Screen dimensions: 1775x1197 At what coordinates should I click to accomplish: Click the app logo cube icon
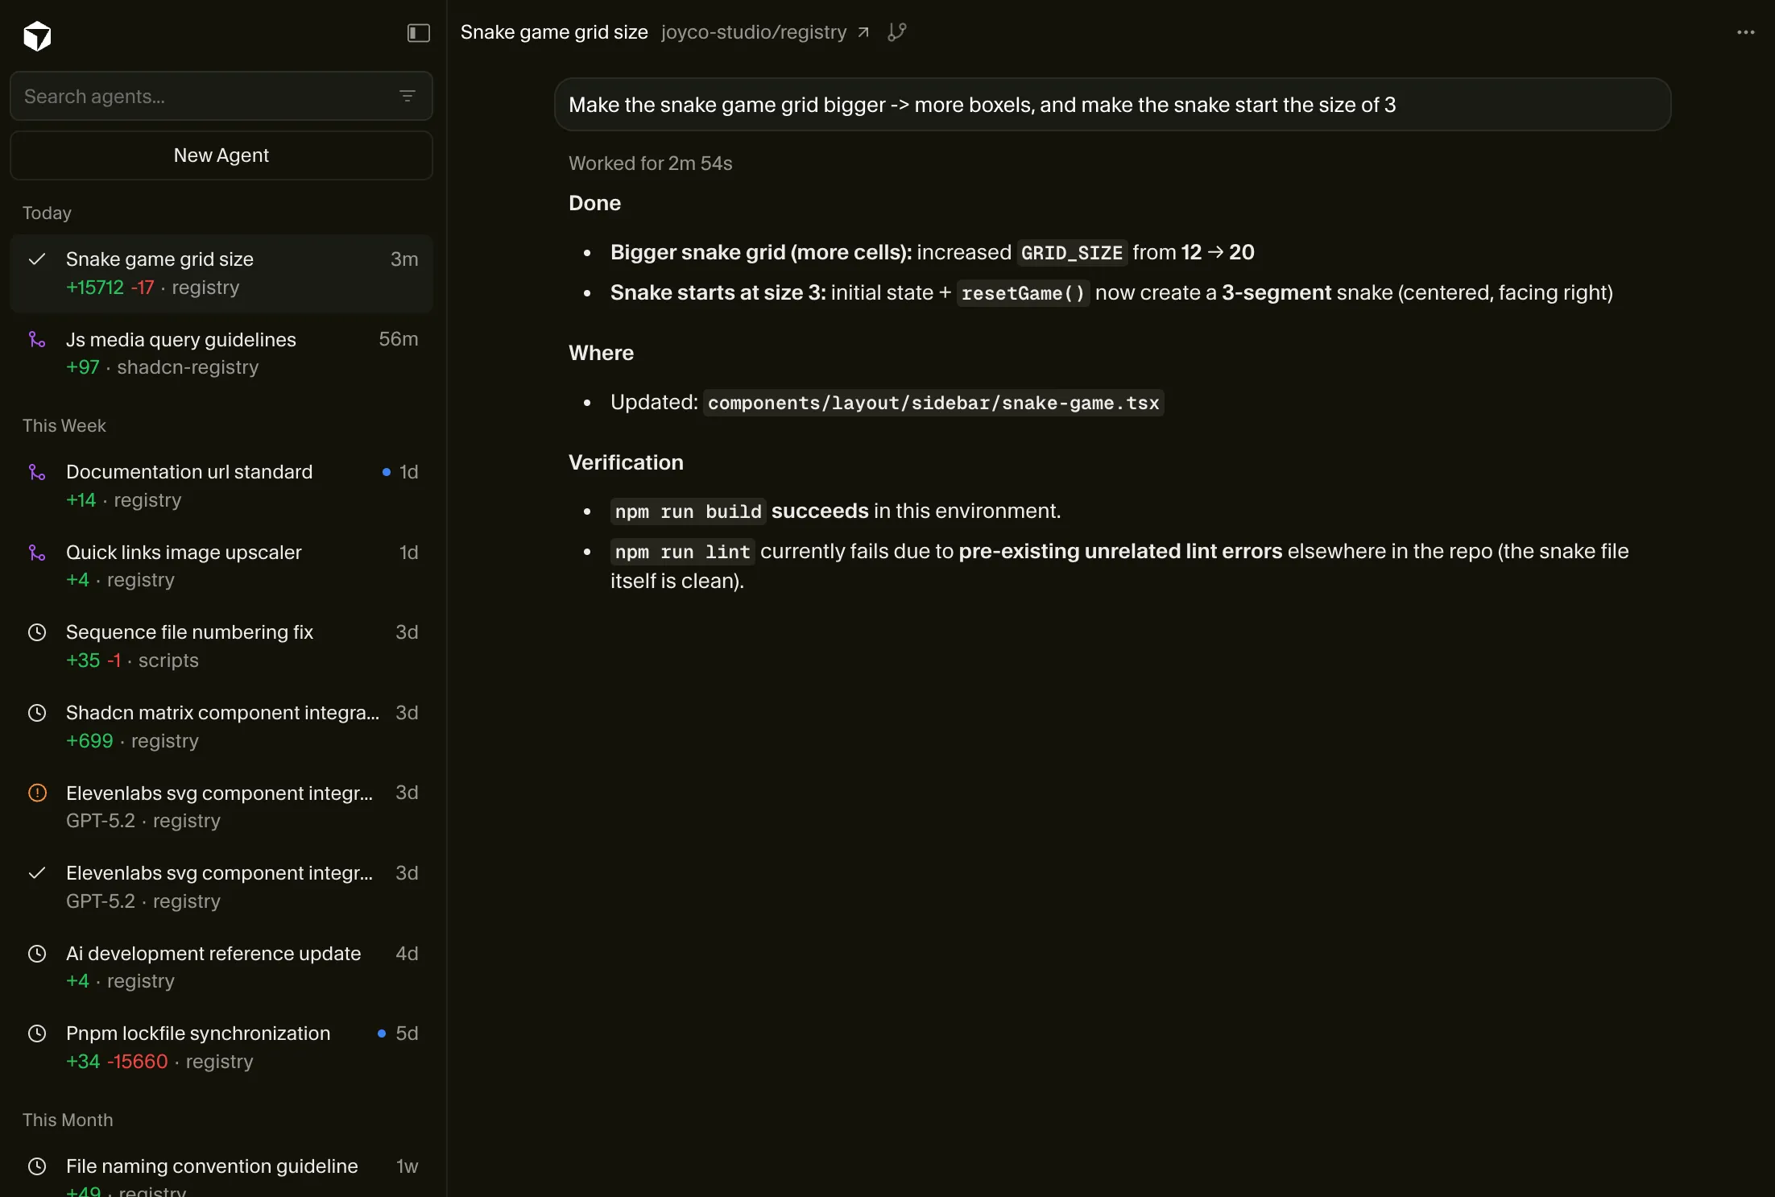36,35
